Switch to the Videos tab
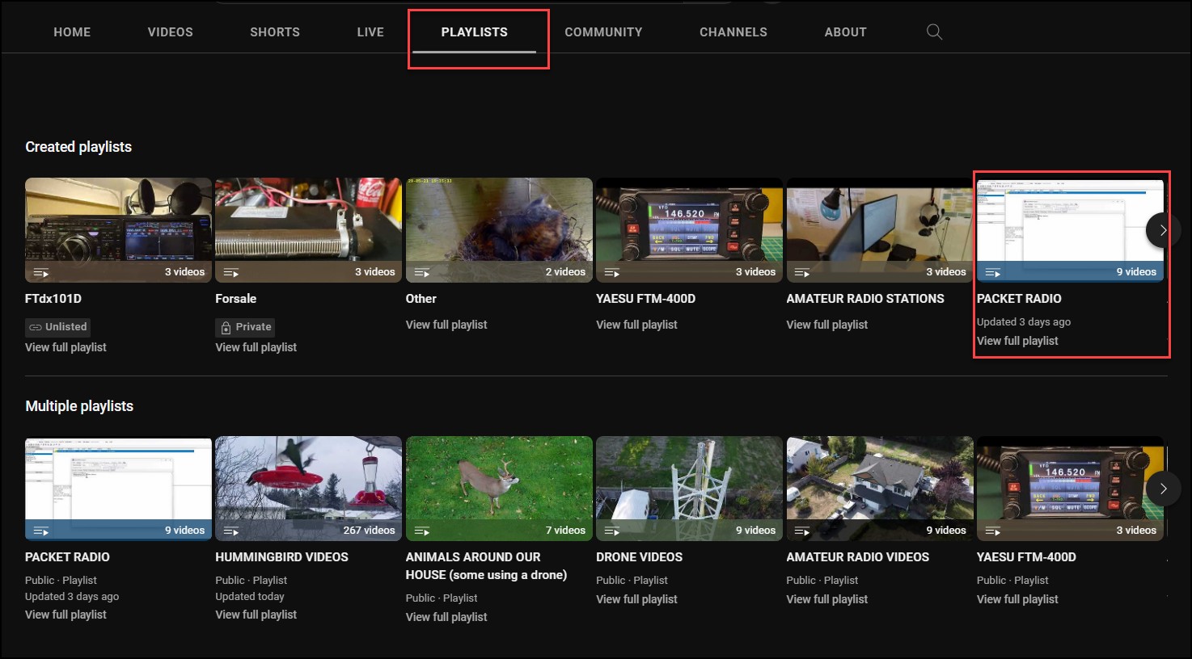Screen dimensions: 1192x659 tap(170, 32)
